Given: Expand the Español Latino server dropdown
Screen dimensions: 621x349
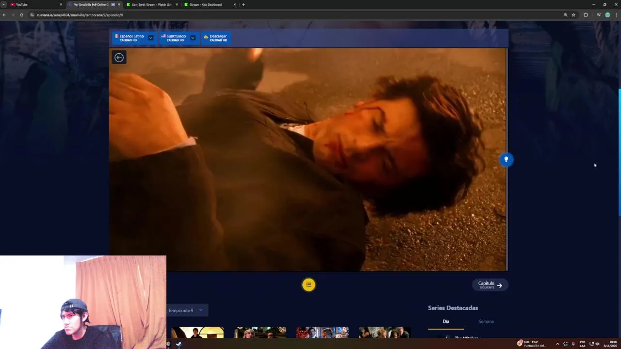Looking at the screenshot, I should coord(151,38).
